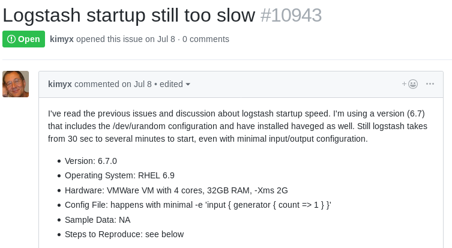Click the 'Sample Data: NA' bullet
Screen dimensions: 452x248
[97, 220]
